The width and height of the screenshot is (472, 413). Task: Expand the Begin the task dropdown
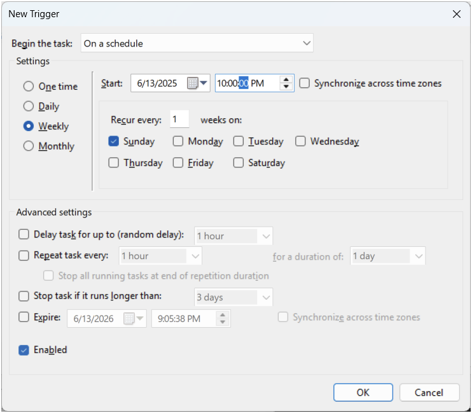pos(197,43)
